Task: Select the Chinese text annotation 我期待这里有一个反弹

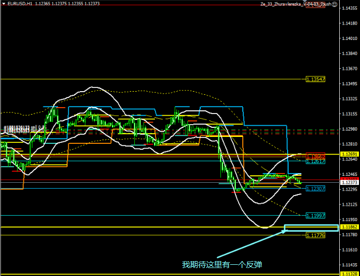Action: point(222,265)
